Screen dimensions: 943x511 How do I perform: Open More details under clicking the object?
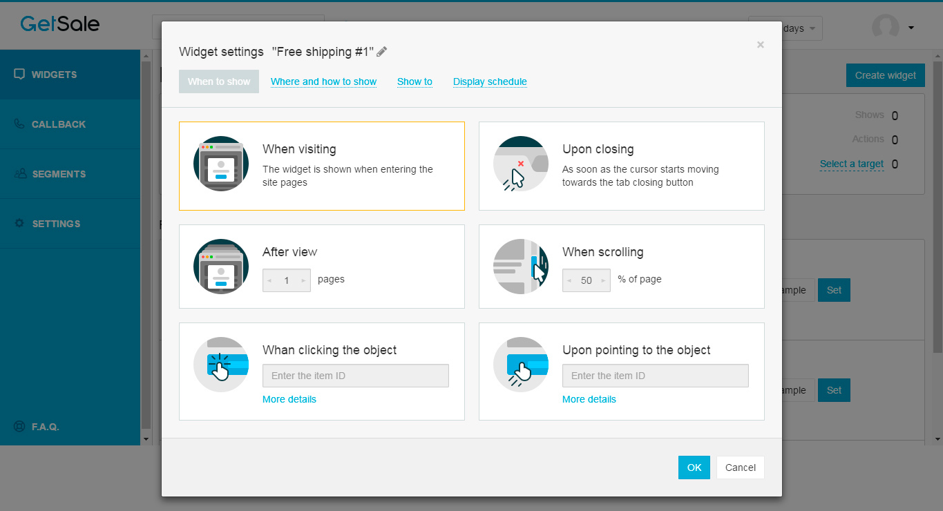click(289, 399)
